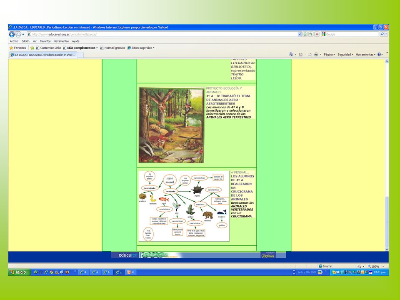Image resolution: width=400 pixels, height=300 pixels.
Task: Open the Ver menu
Action: [35, 41]
